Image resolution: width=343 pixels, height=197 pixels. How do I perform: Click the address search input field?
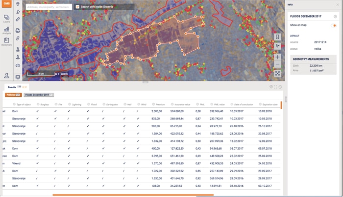point(48,7)
